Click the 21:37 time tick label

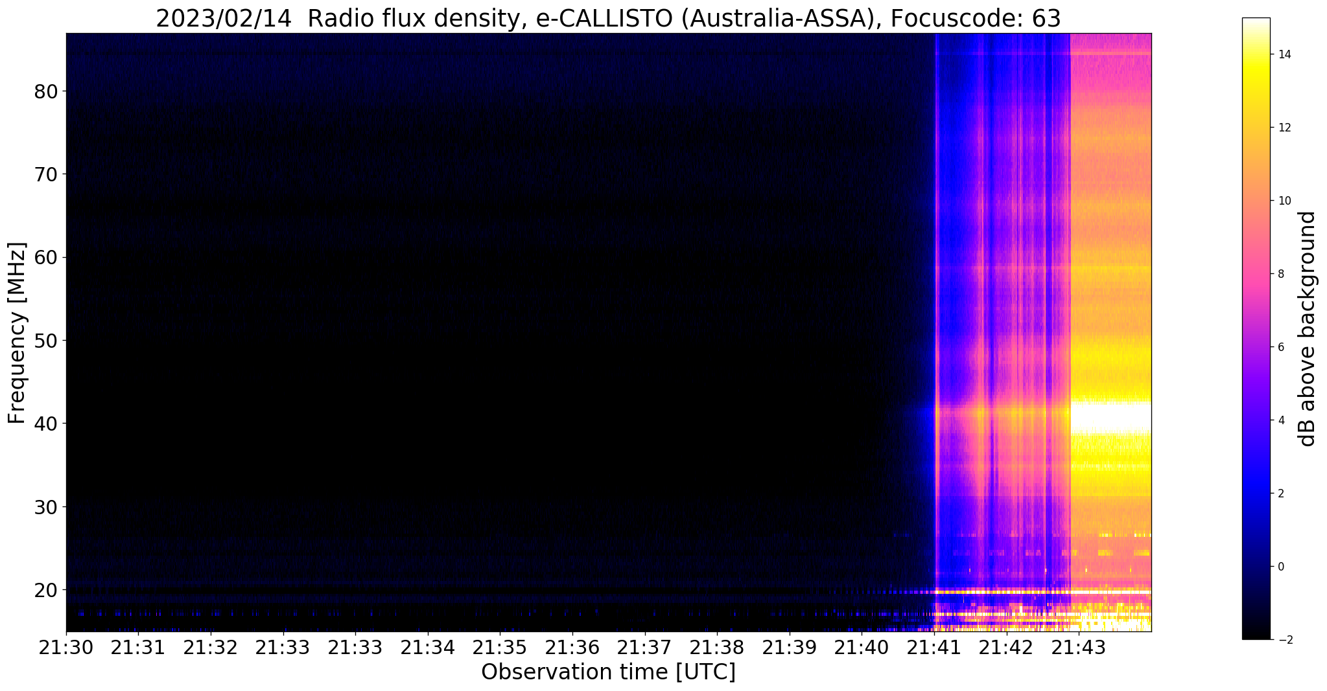(644, 647)
